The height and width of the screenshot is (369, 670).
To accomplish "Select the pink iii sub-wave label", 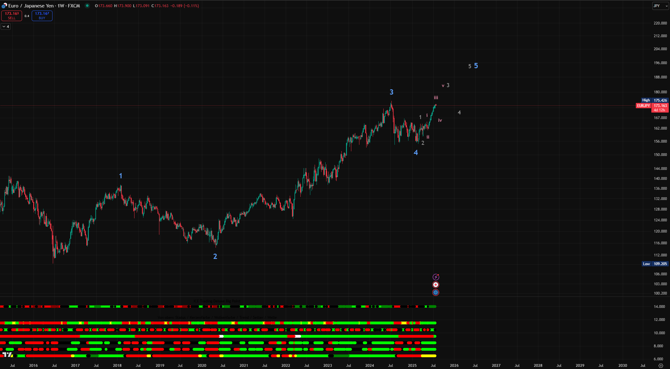I will [436, 98].
